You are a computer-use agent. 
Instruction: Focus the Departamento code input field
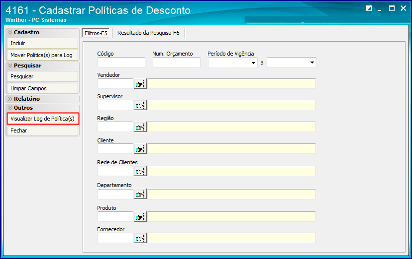(x=115, y=194)
